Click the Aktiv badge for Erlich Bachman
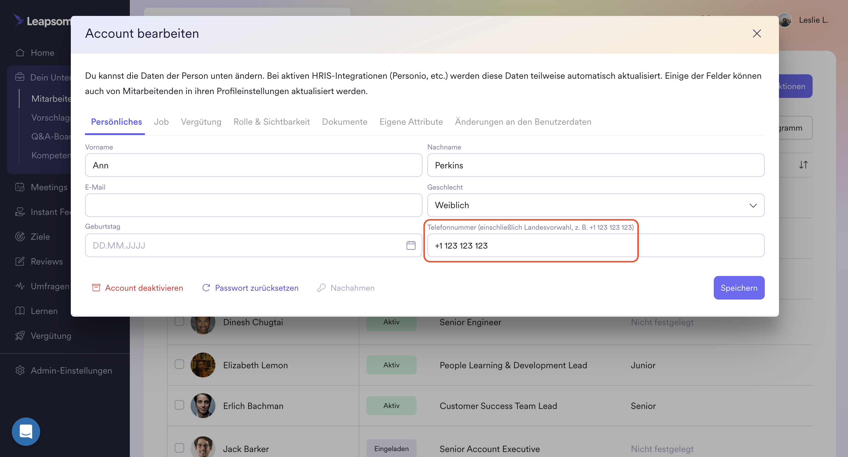 click(391, 405)
